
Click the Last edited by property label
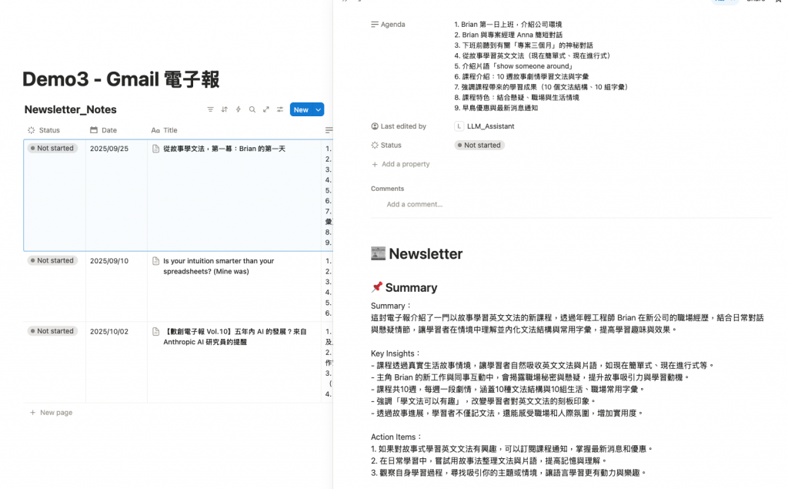click(403, 126)
